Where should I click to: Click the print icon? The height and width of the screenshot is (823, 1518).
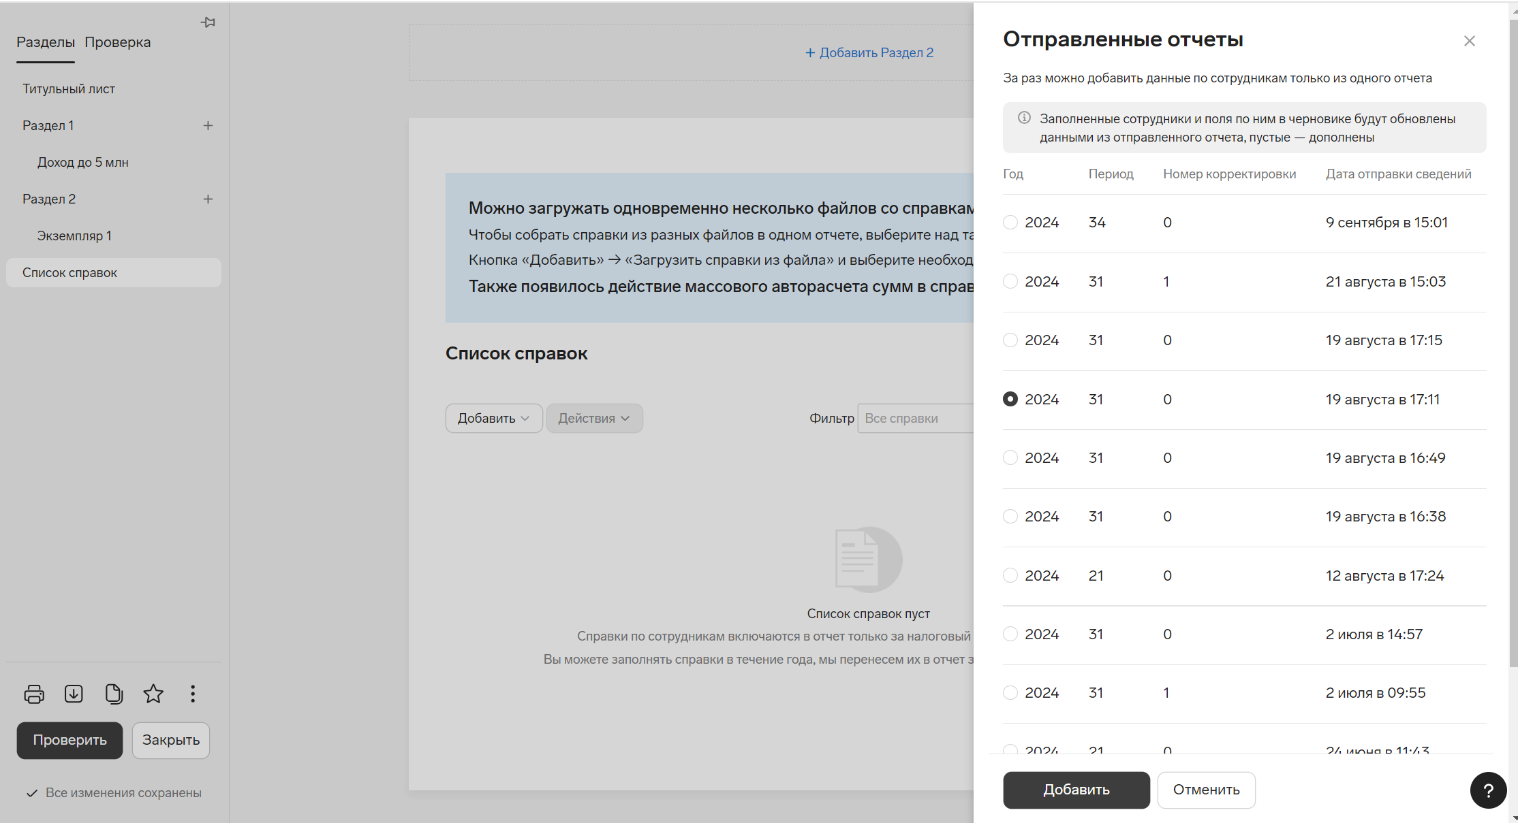(34, 694)
